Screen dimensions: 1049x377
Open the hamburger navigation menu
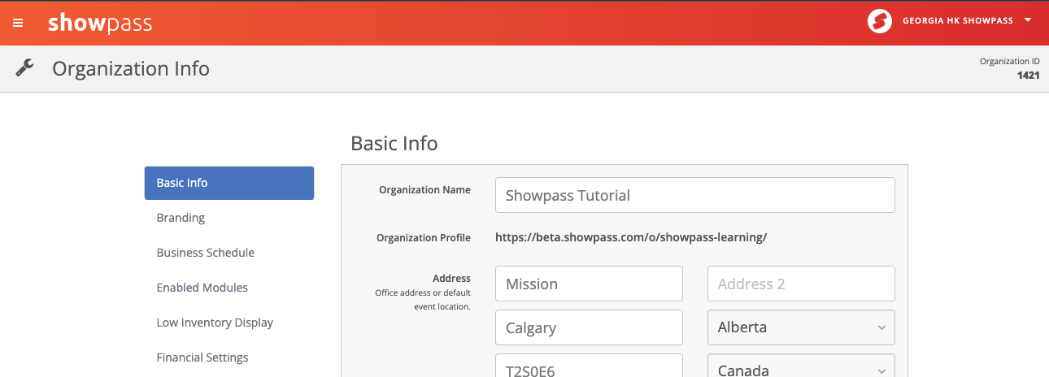[x=18, y=23]
